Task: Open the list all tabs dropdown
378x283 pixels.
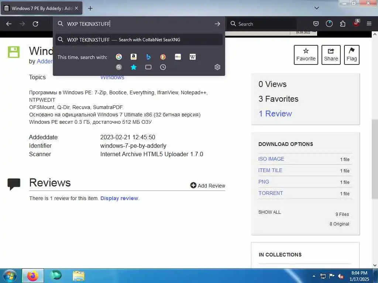Action: pos(316,8)
